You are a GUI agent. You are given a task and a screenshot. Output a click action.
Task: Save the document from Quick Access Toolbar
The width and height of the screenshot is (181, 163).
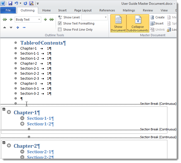click(x=10, y=3)
